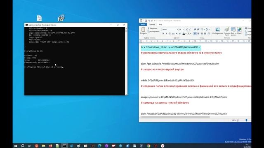This screenshot has width=264, height=148.
Task: Open Task View on the taskbar
Action: coord(29,146)
